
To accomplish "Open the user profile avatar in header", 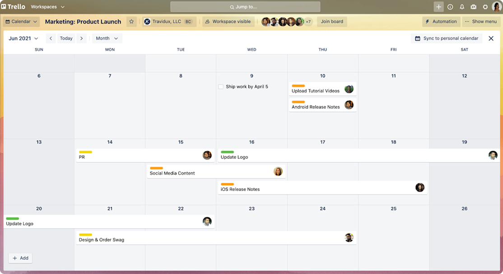I will tap(497, 6).
